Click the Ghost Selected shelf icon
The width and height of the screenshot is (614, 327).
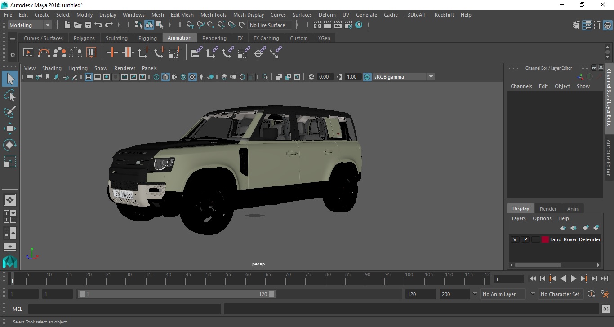(60, 53)
